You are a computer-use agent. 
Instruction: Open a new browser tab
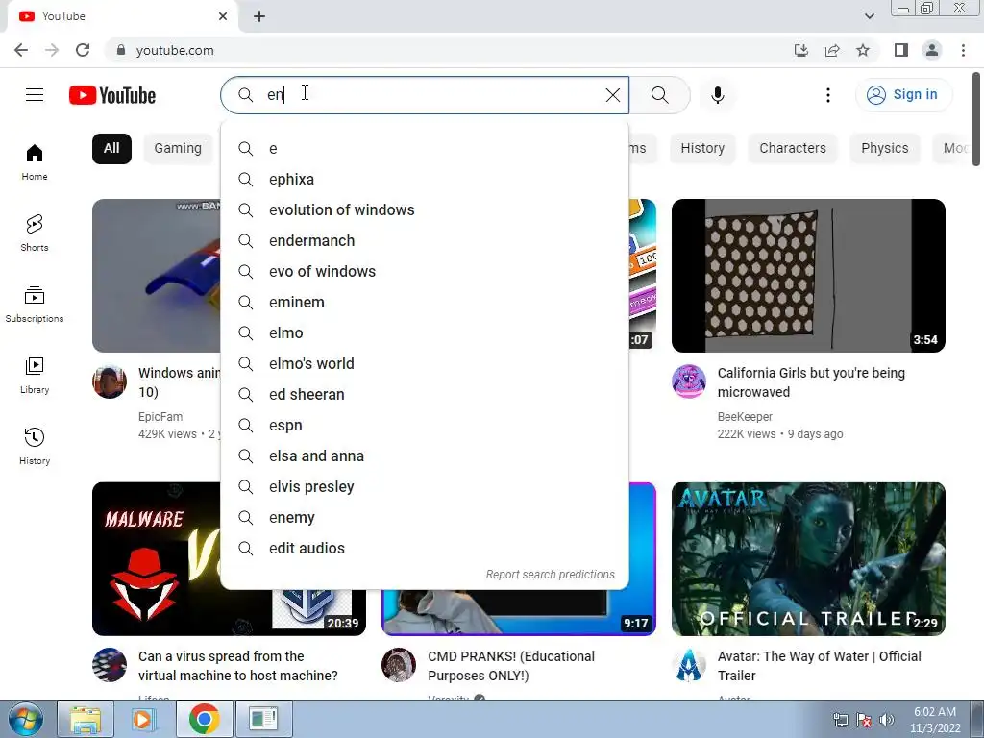pos(259,16)
